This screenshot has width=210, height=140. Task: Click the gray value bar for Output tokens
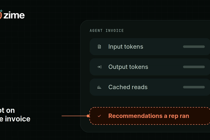coord(194,67)
